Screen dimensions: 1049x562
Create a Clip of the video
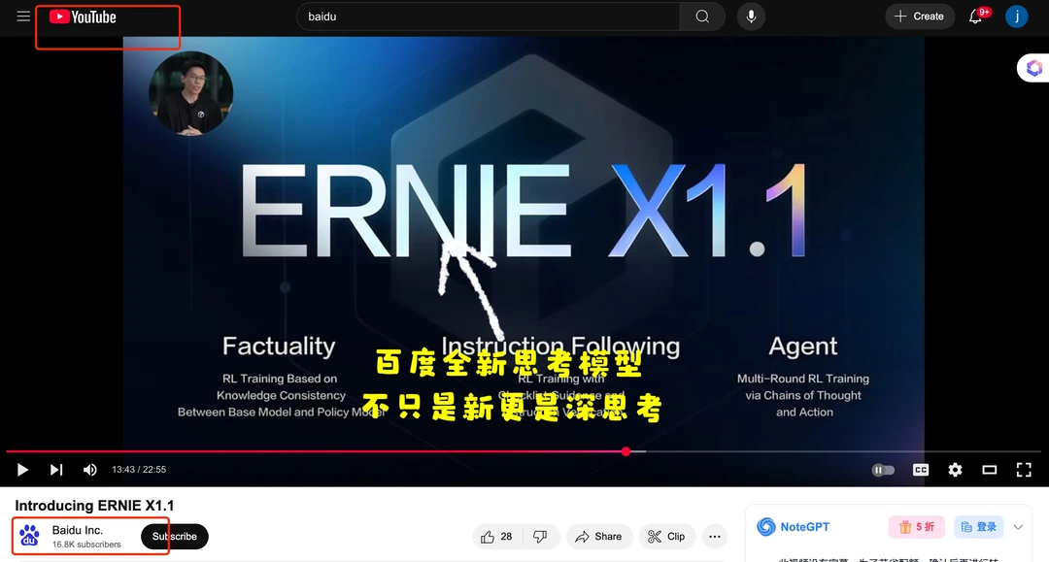pos(667,537)
